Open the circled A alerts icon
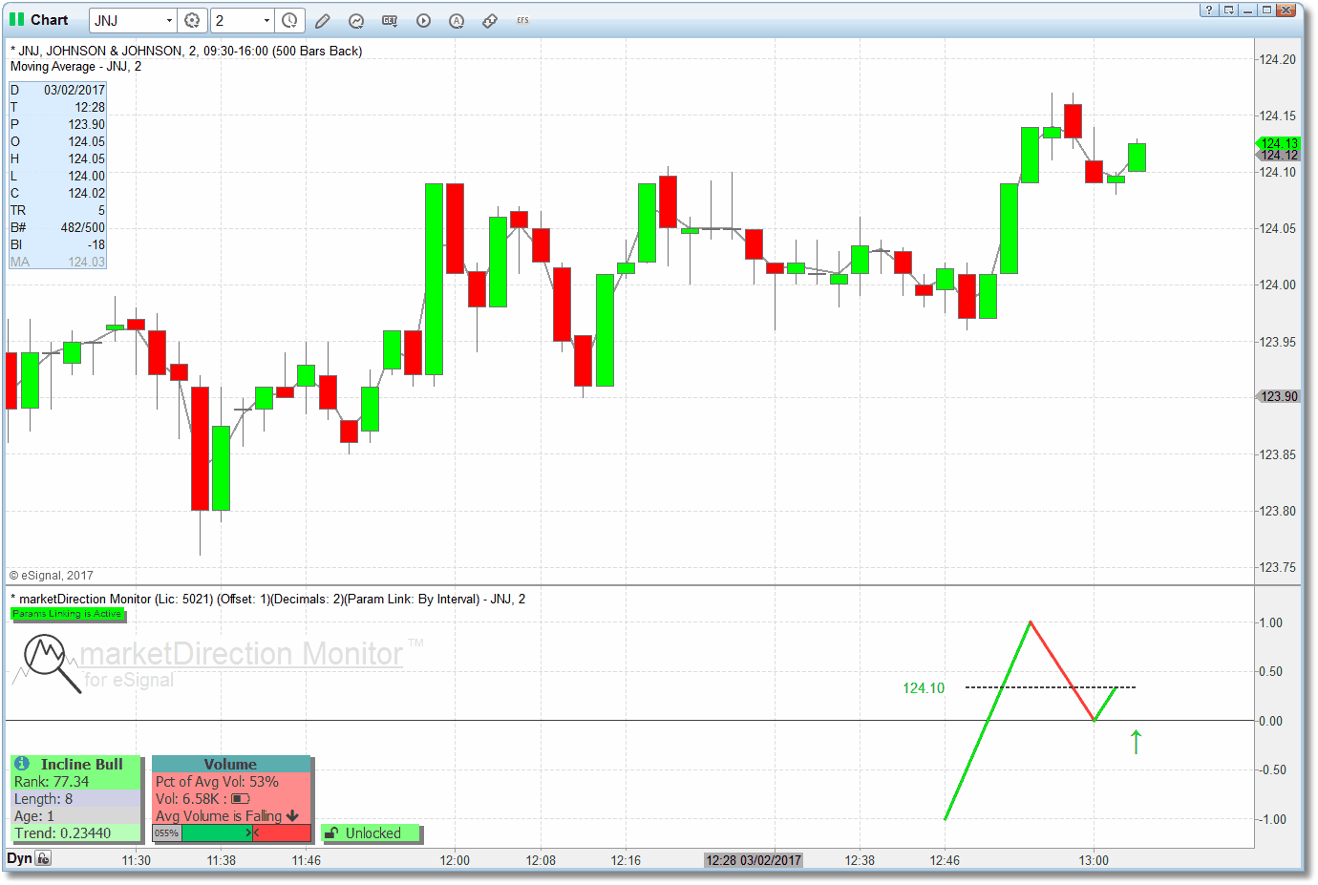The height and width of the screenshot is (885, 1318). 457,20
